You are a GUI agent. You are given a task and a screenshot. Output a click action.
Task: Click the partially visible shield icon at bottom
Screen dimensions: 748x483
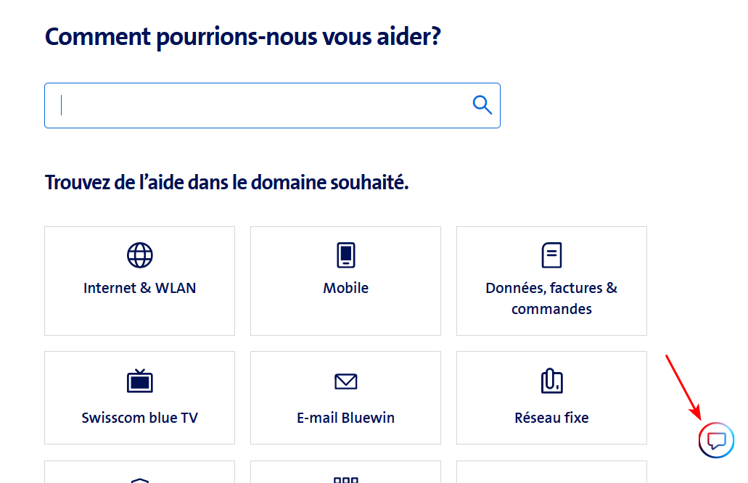[140, 479]
